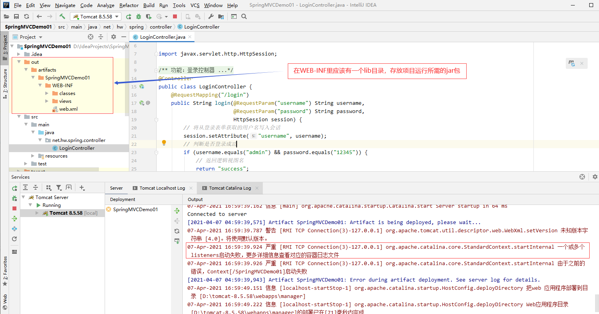Image resolution: width=599 pixels, height=314 pixels.
Task: Click the Debug bug icon in main toolbar
Action: 139,16
